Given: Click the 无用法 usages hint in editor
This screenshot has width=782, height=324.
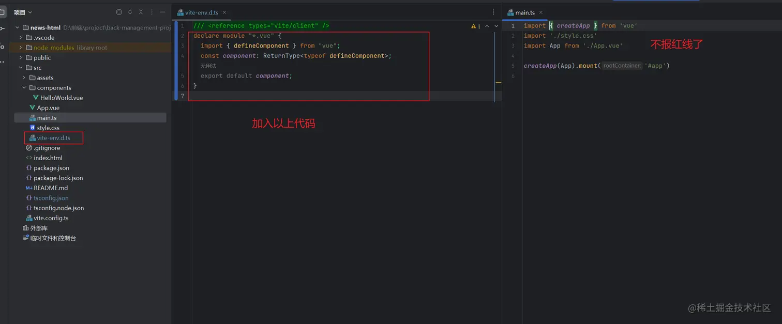Looking at the screenshot, I should [208, 66].
